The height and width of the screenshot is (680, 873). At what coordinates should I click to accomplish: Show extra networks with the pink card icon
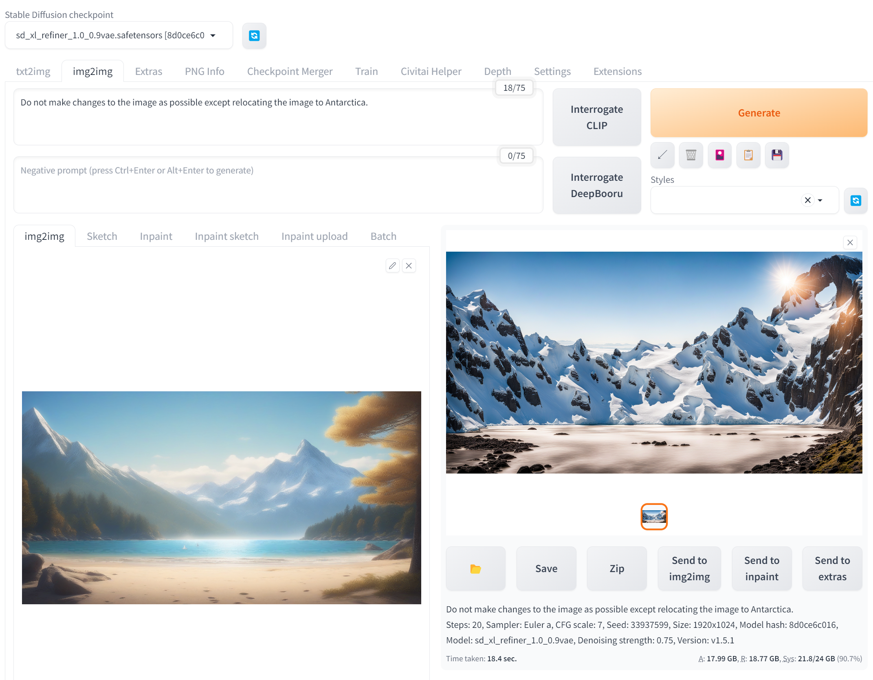pos(720,155)
